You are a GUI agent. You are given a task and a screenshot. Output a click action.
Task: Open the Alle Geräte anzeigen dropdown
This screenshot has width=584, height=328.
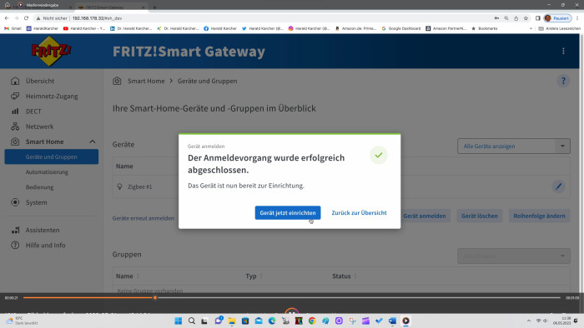pyautogui.click(x=514, y=147)
